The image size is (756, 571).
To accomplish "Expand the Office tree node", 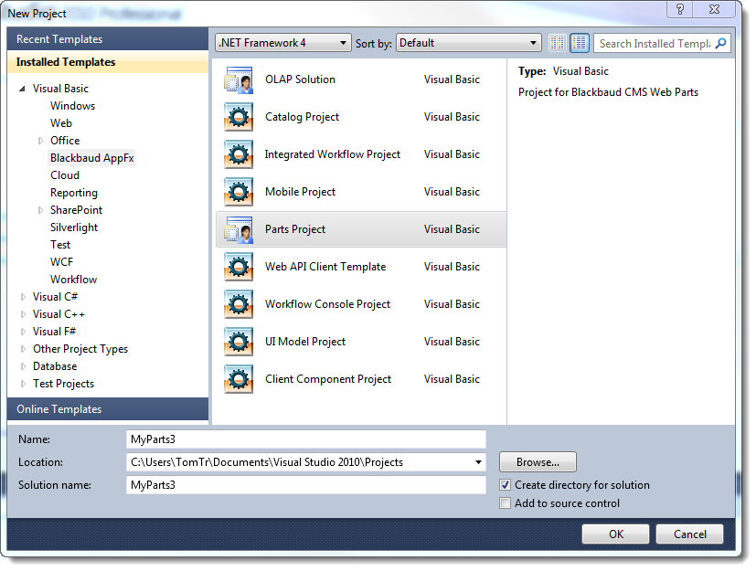I will tap(40, 141).
